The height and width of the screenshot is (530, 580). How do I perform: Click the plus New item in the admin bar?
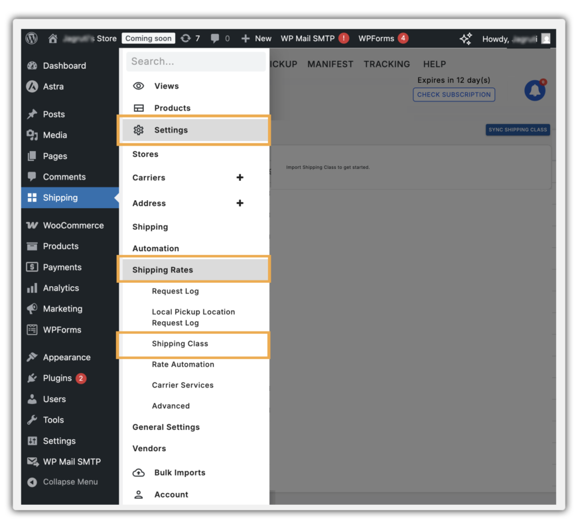(256, 38)
